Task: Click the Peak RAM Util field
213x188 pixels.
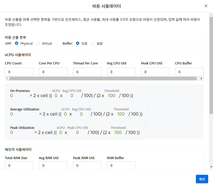Action: pyautogui.click(x=87, y=166)
